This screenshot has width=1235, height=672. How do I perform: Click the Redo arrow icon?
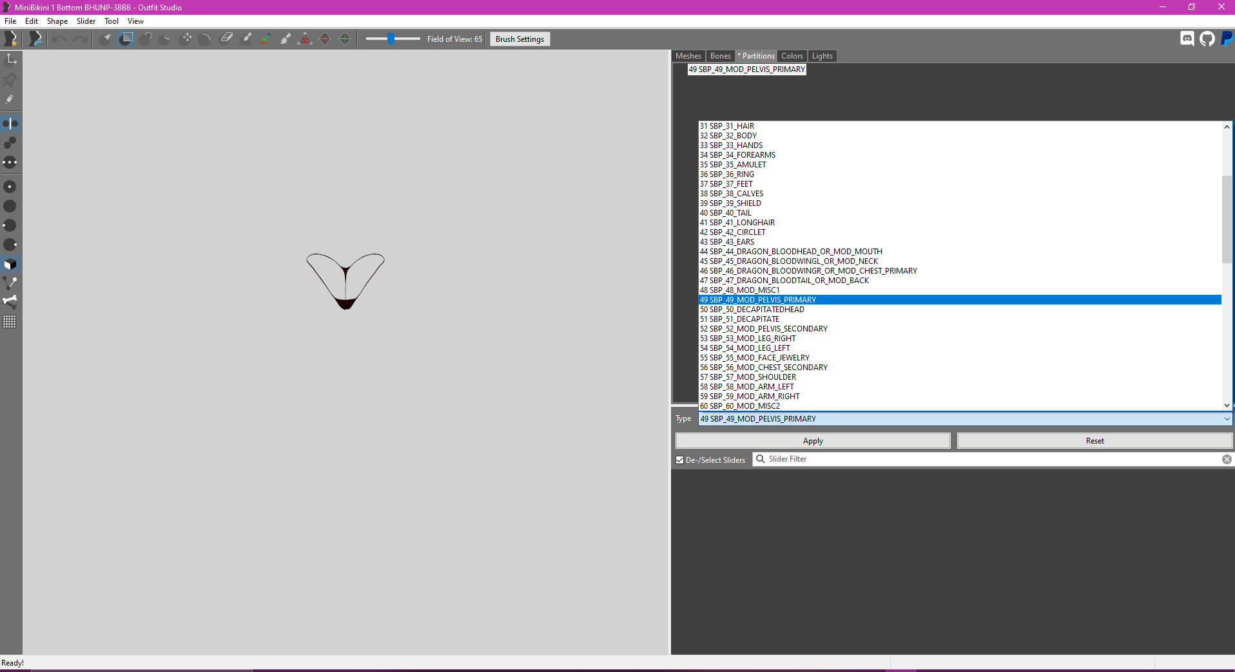click(x=80, y=39)
